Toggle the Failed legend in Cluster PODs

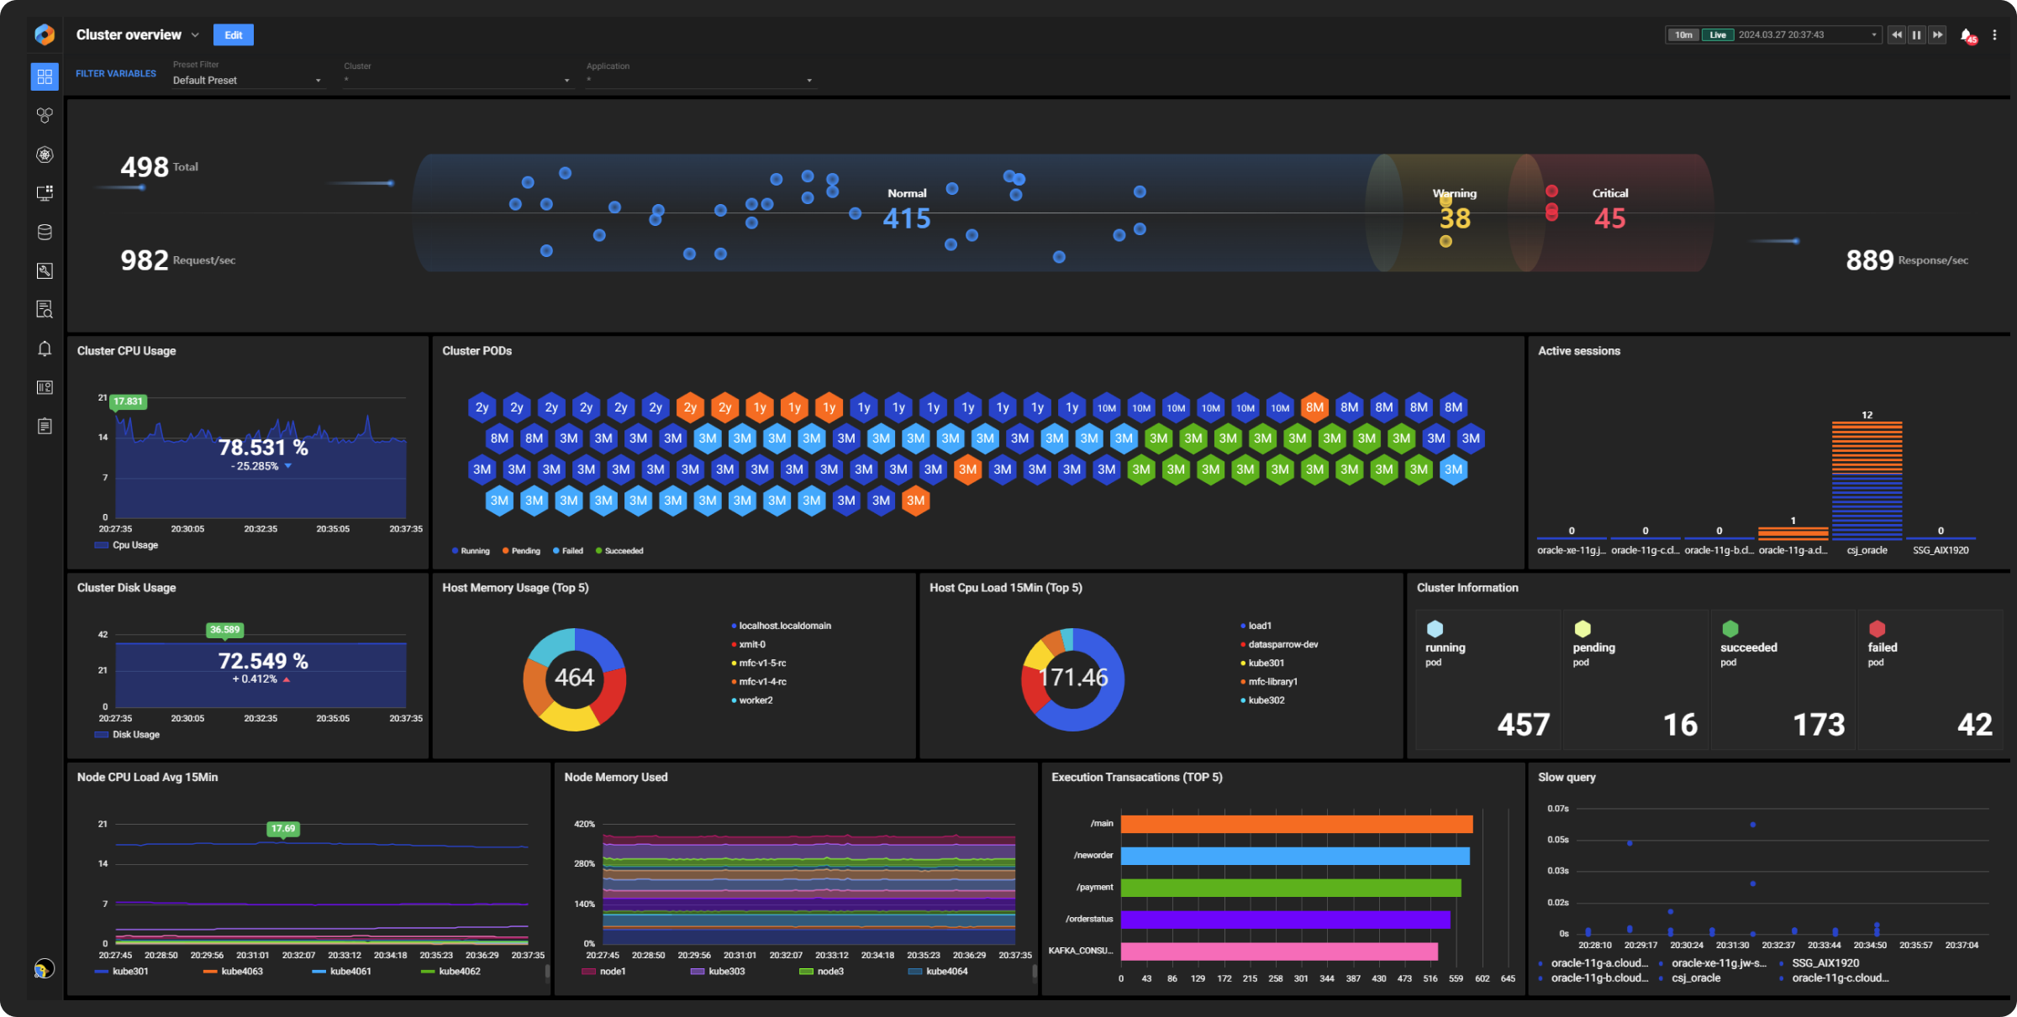point(567,551)
